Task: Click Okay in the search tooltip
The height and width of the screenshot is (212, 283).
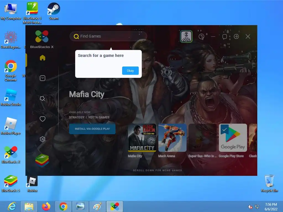Action: tap(130, 71)
